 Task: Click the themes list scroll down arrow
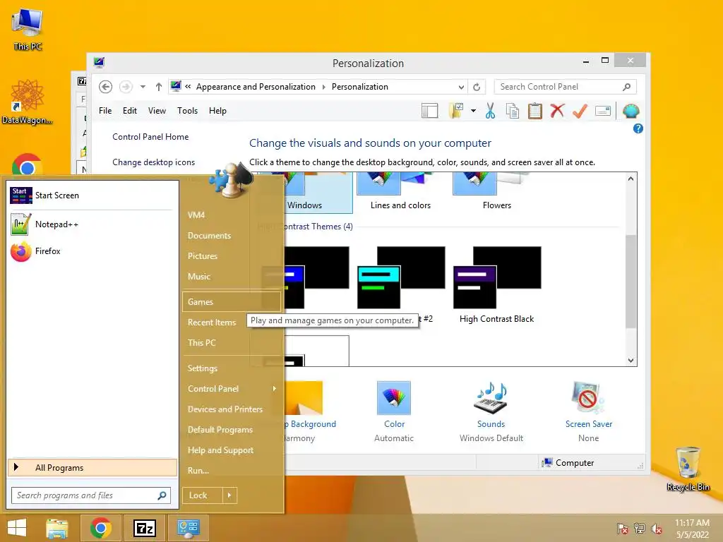(x=631, y=361)
